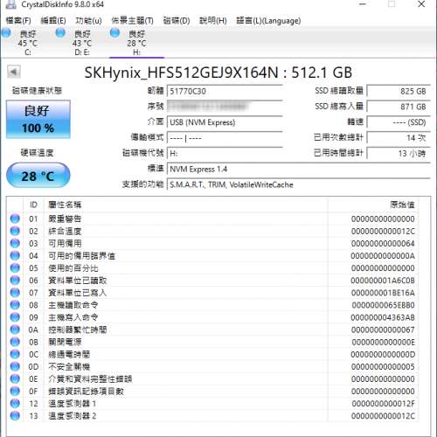Click the status orb for attribute 03

click(x=15, y=243)
